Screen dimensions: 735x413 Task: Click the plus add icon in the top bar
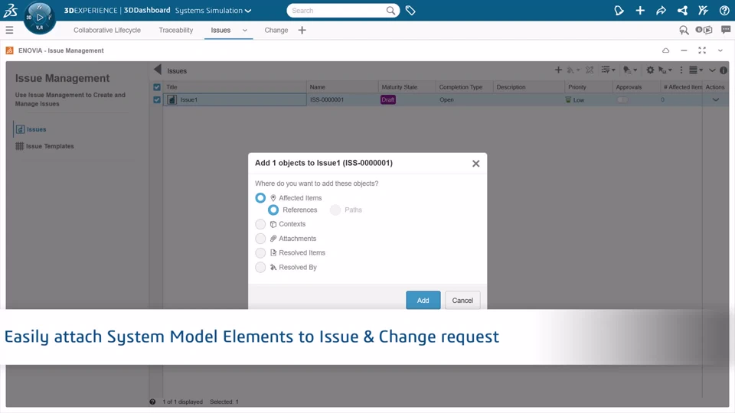click(640, 10)
